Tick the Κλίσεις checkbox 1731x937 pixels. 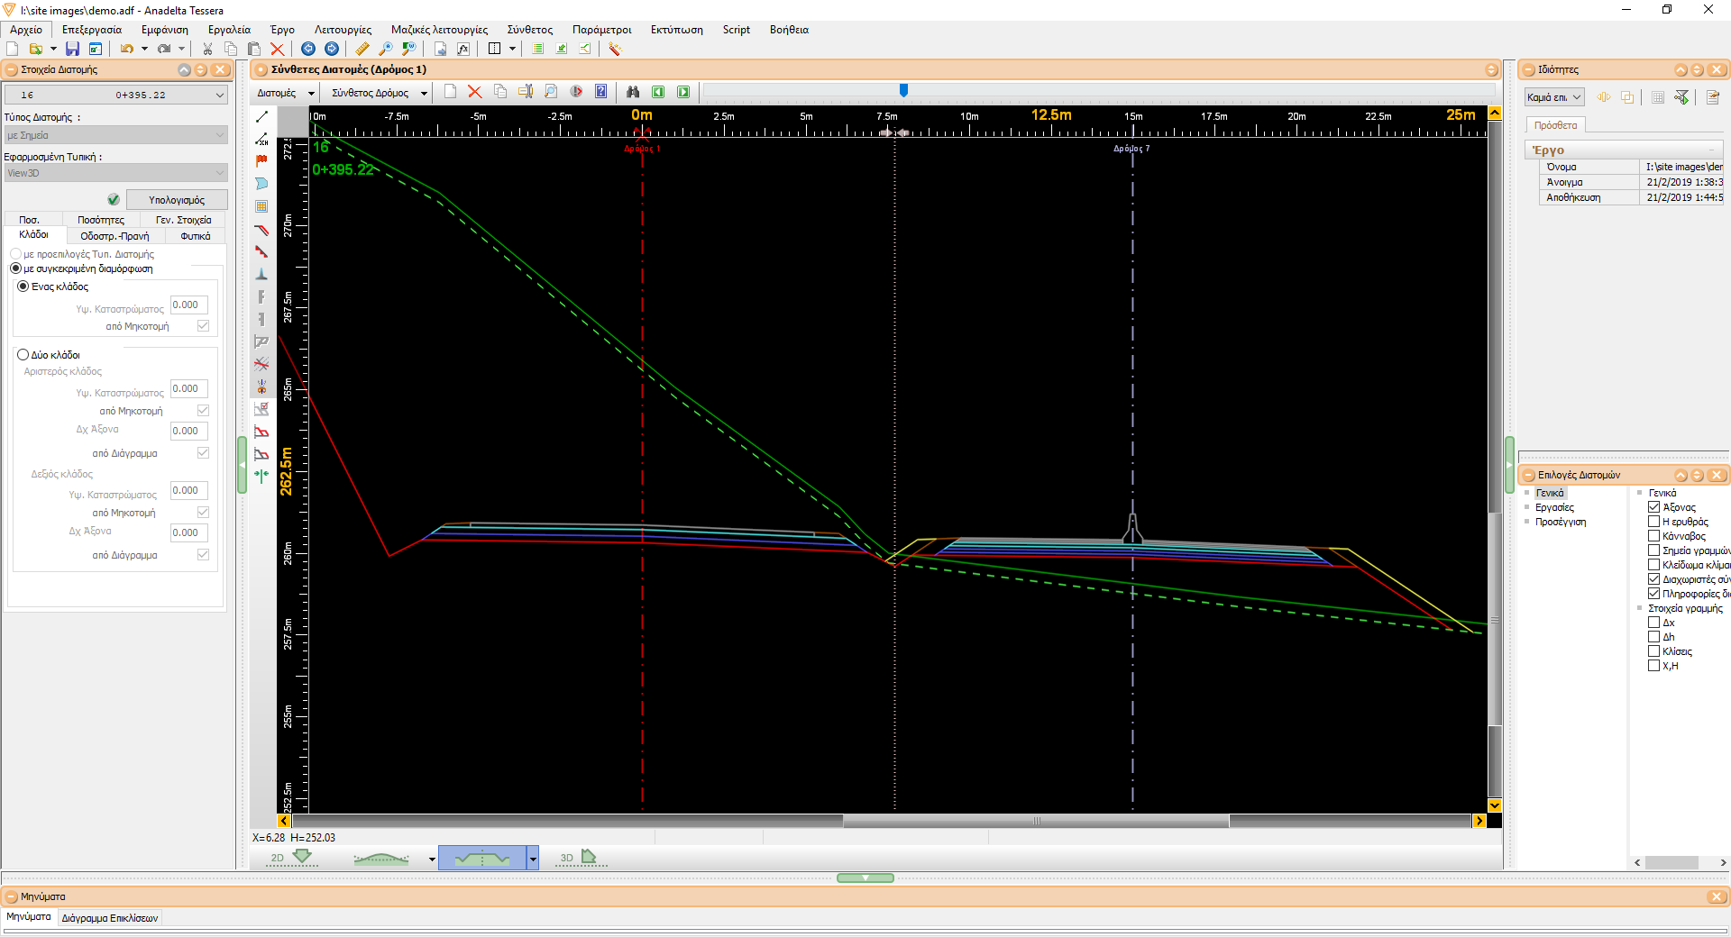(x=1653, y=651)
